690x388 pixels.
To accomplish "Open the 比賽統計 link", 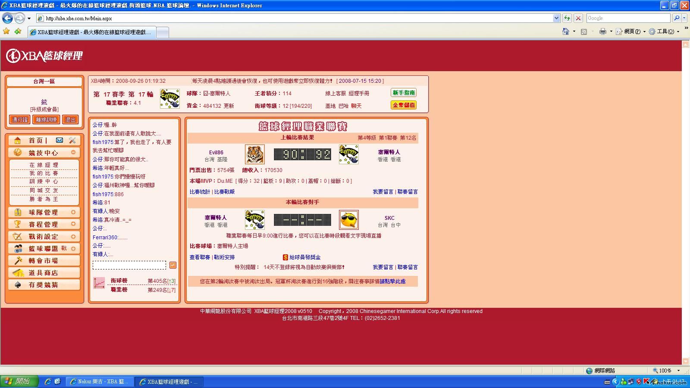I will [x=200, y=192].
